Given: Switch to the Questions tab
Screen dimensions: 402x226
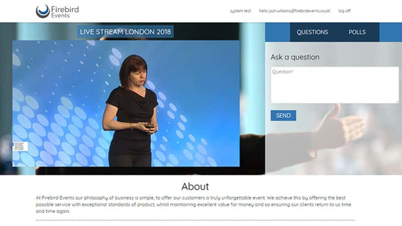Looking at the screenshot, I should click(x=312, y=32).
